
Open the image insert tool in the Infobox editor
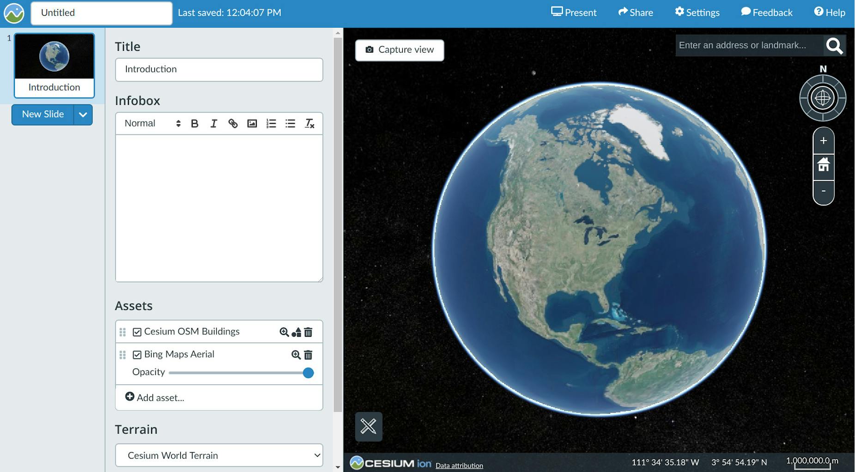click(x=252, y=123)
